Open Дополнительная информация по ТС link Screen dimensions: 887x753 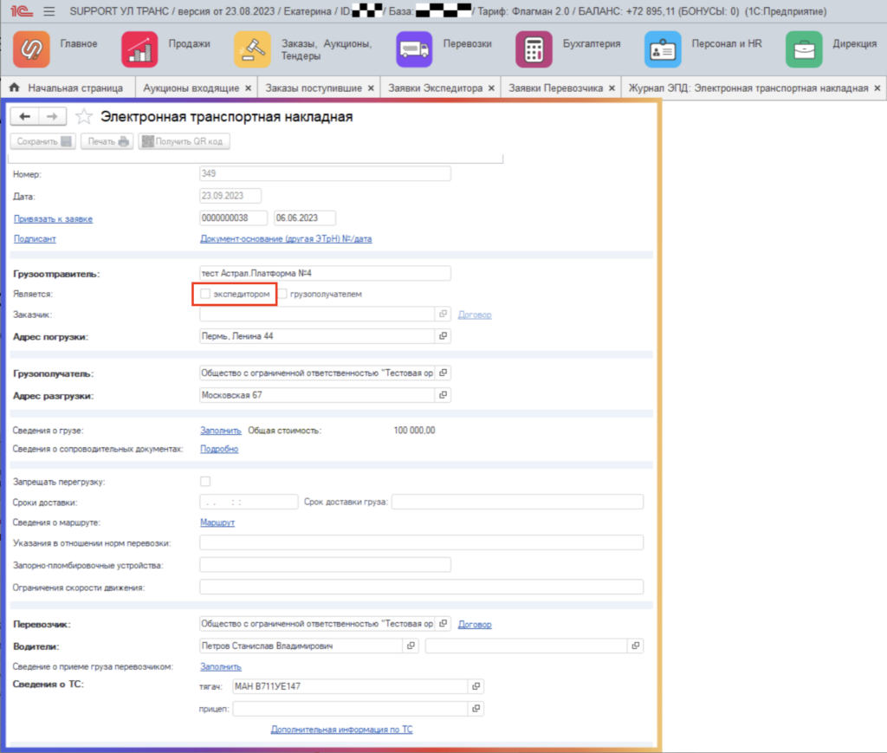pos(341,730)
